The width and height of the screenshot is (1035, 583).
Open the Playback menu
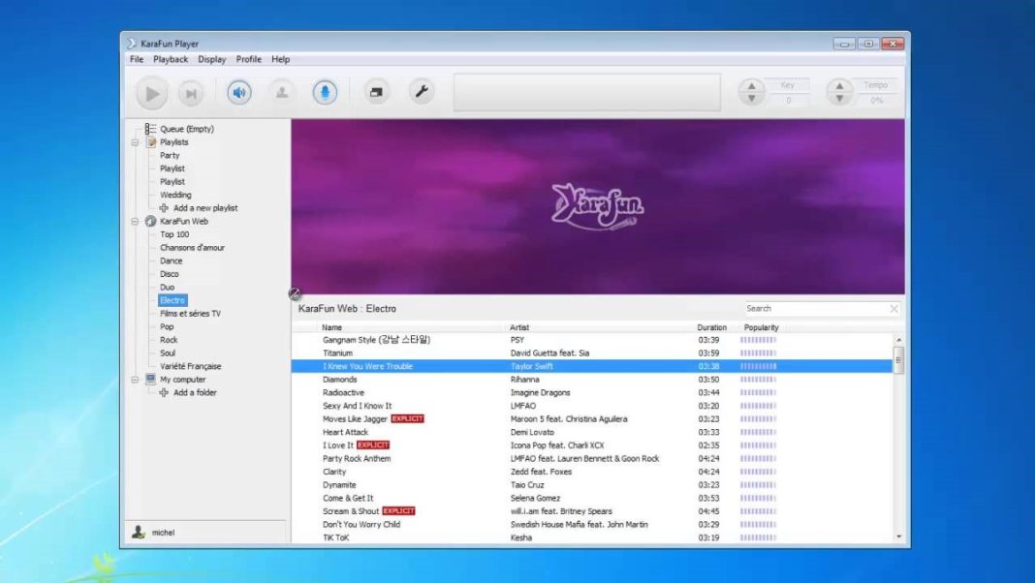[171, 59]
